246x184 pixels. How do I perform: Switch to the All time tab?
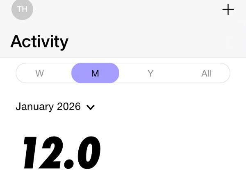(206, 74)
